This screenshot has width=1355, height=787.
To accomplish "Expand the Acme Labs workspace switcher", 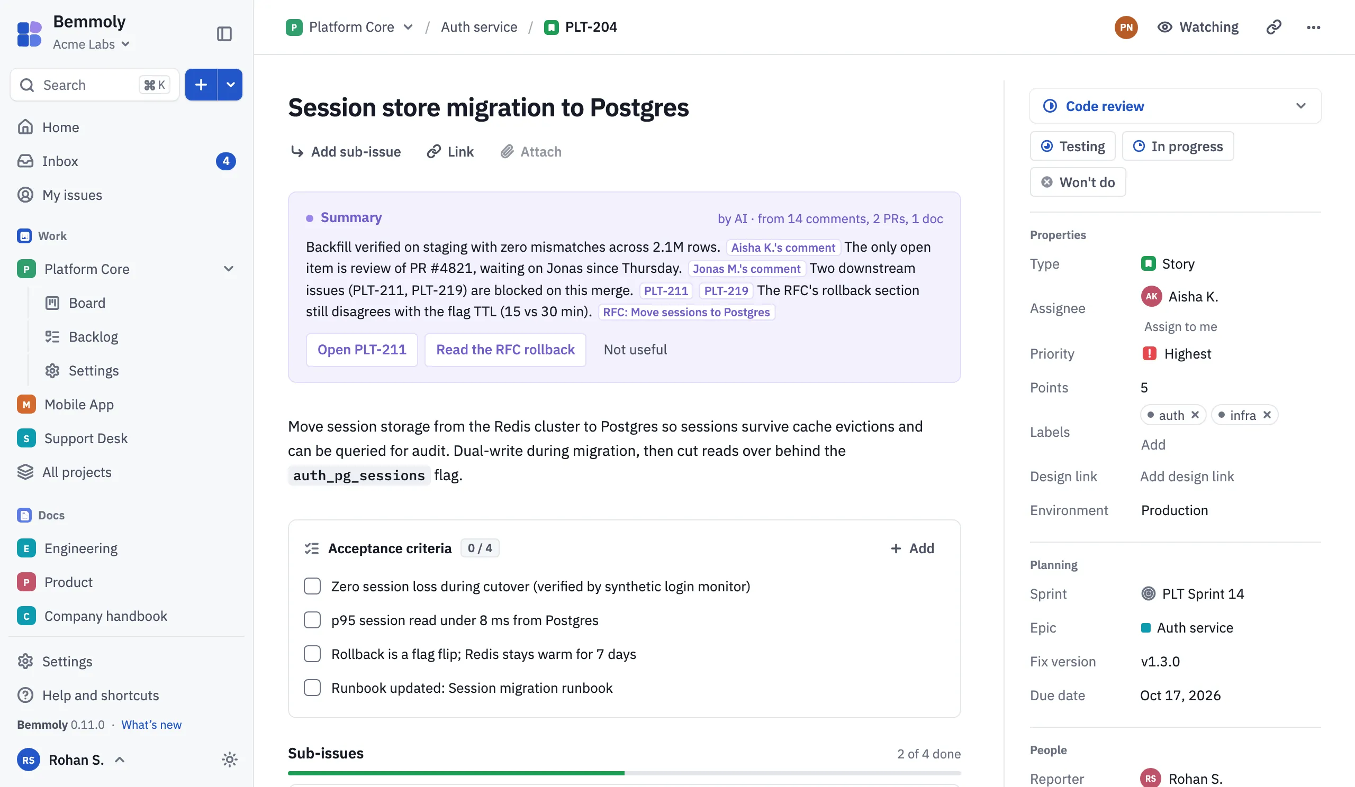I will click(92, 44).
